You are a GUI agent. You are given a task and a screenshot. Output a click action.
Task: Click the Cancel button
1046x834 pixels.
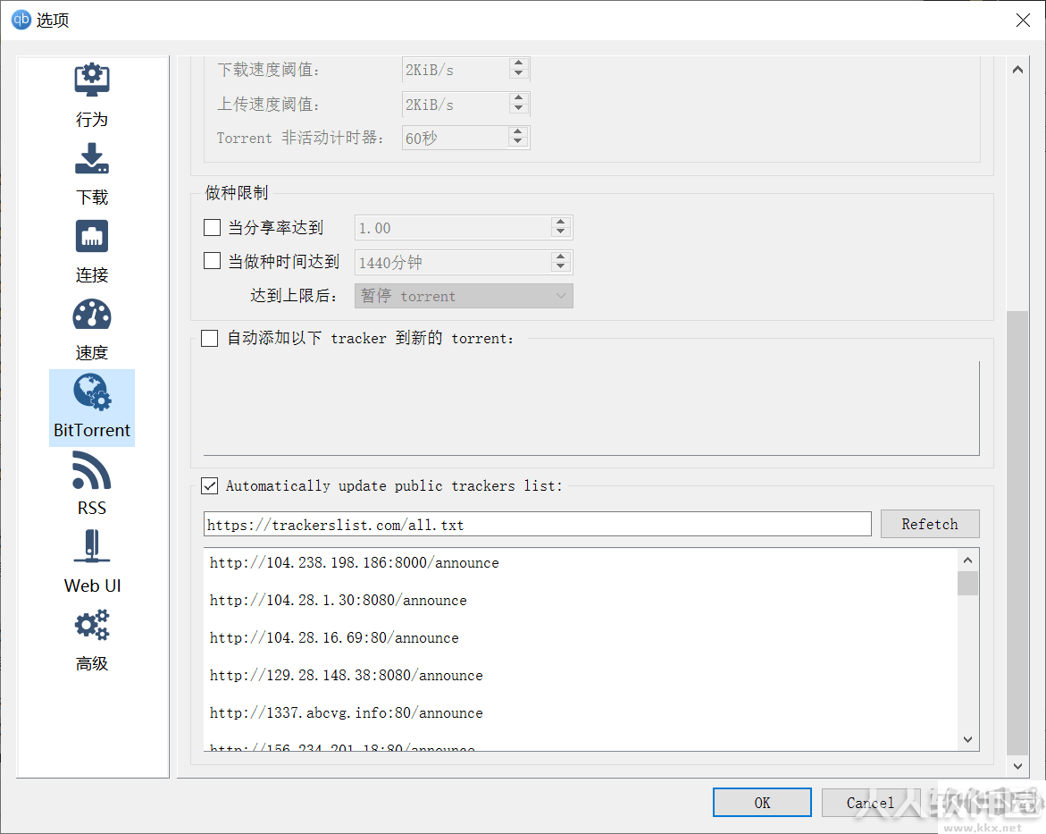[871, 802]
